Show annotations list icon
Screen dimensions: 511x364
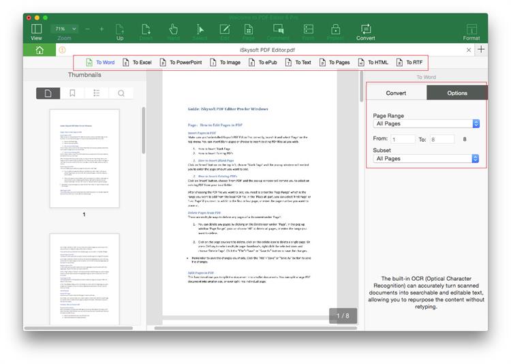(97, 93)
